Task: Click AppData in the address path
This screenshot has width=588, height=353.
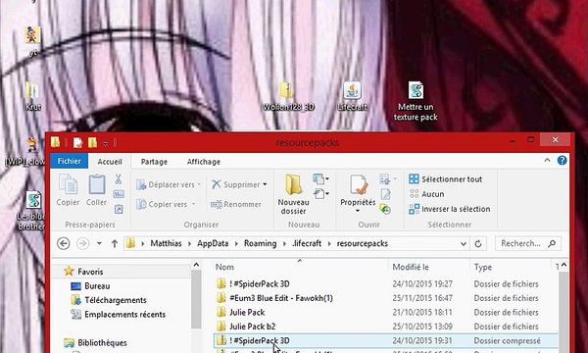Action: [x=213, y=243]
